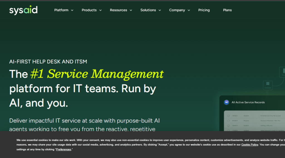Expand the Resources dropdown chevron
285x158 pixels.
(x=131, y=10)
